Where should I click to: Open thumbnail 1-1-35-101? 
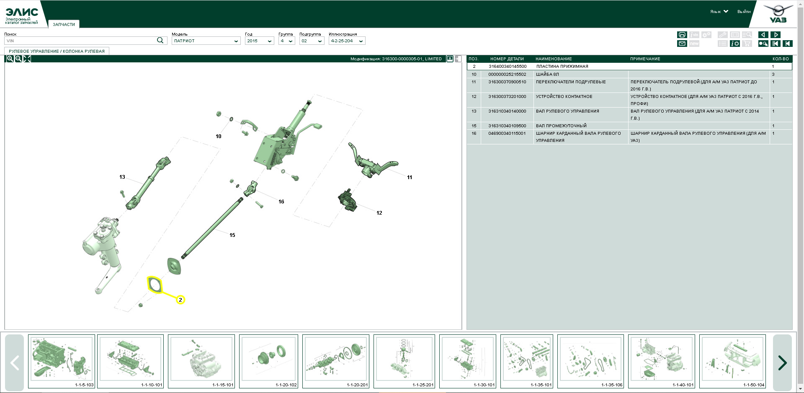[527, 362]
